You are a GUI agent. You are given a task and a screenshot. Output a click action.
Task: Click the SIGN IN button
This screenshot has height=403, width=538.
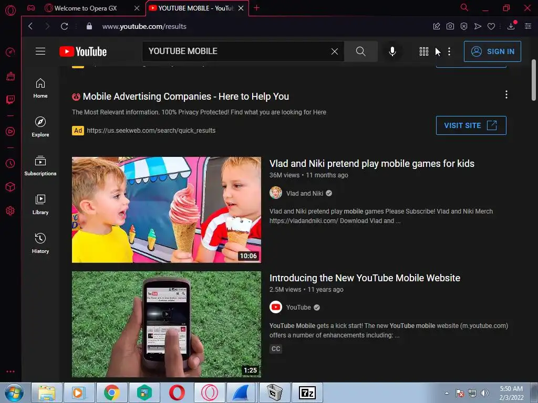pos(492,51)
